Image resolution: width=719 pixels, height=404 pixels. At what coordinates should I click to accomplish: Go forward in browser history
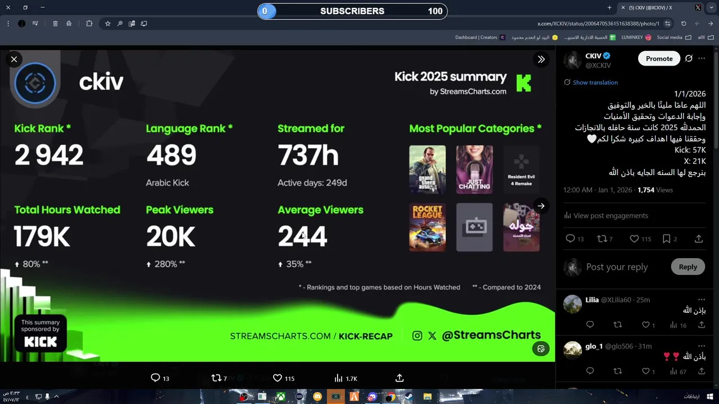tap(697, 24)
